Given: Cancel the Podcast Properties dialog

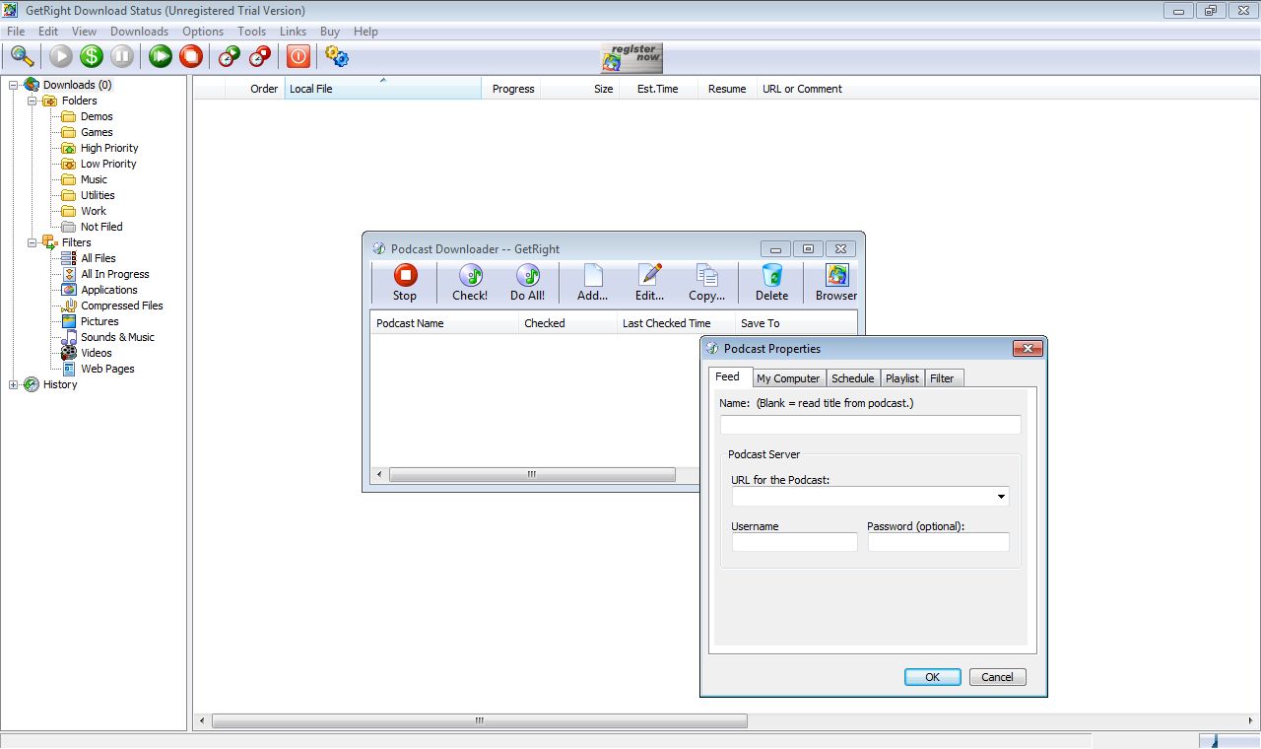Looking at the screenshot, I should pyautogui.click(x=997, y=677).
